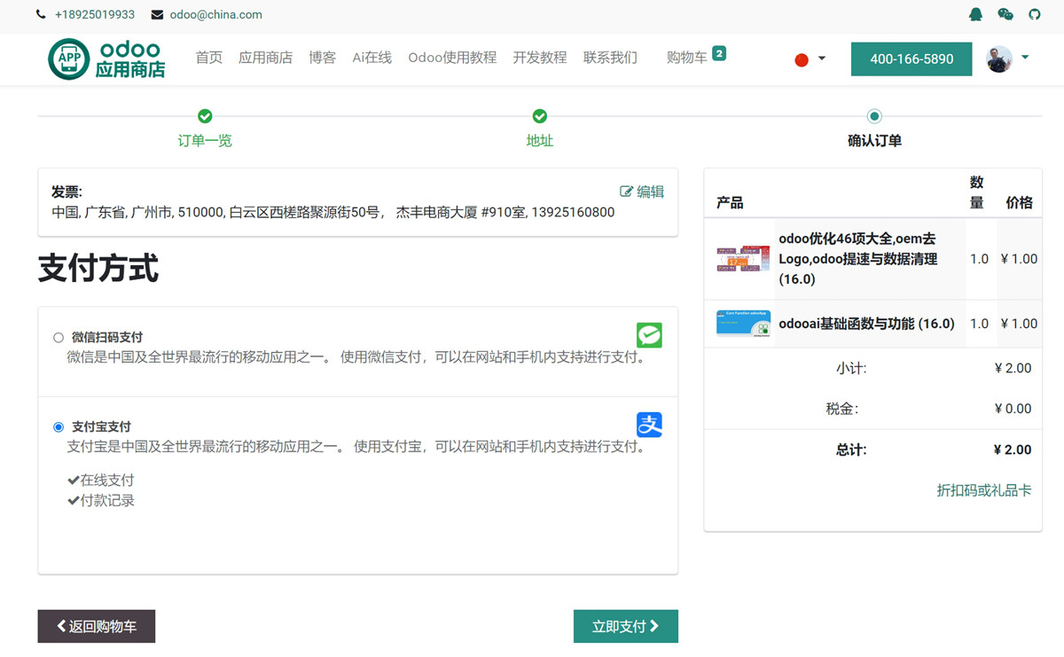Open the Ai在线 menu item
Image resolution: width=1064 pixels, height=657 pixels.
pyautogui.click(x=372, y=58)
